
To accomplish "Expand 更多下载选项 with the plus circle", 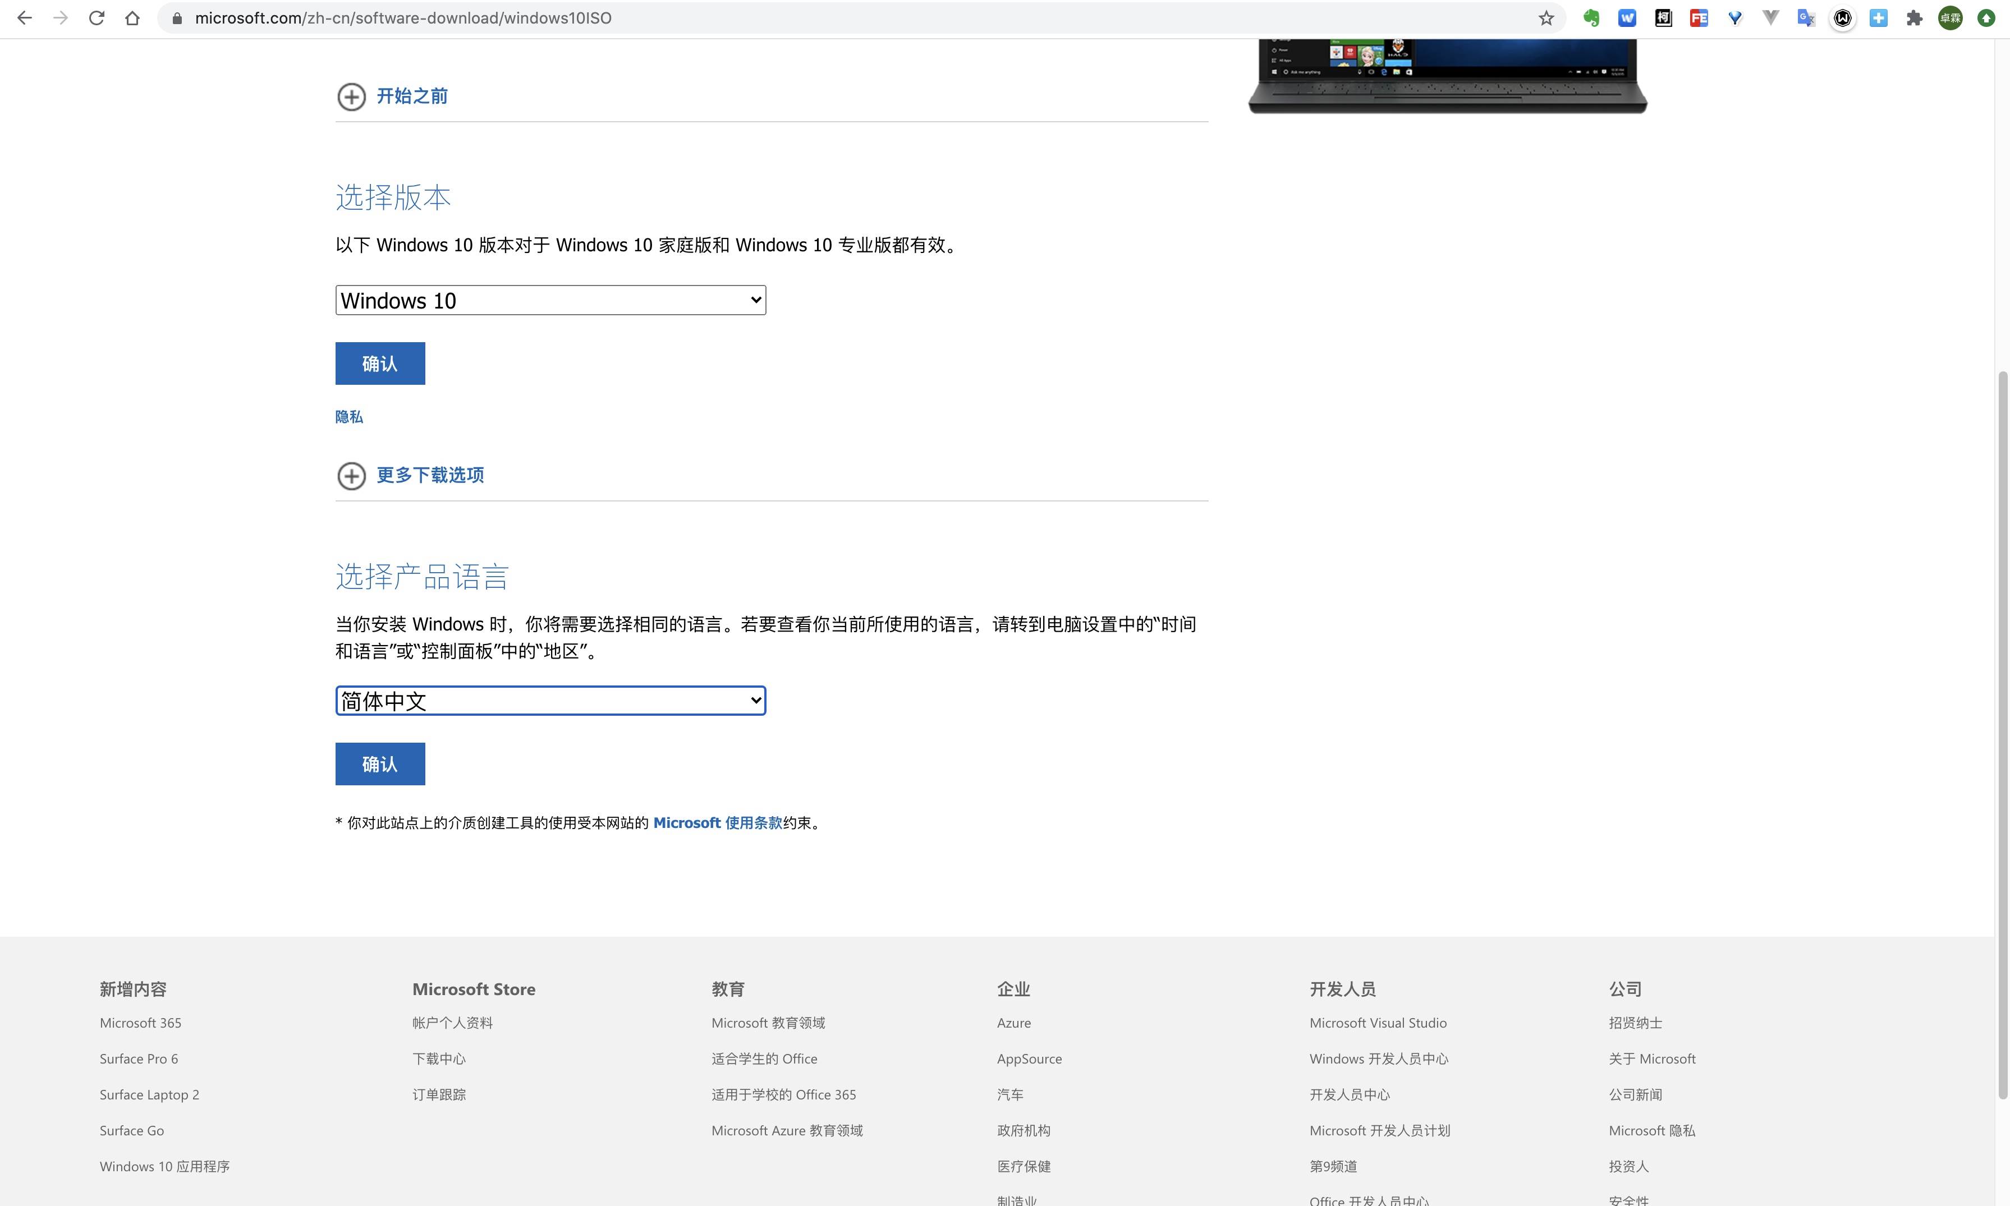I will [351, 476].
